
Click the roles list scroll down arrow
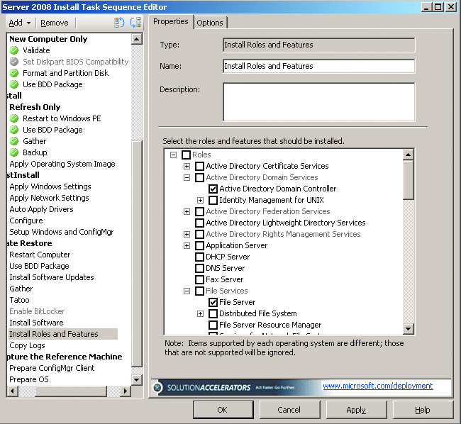click(409, 329)
